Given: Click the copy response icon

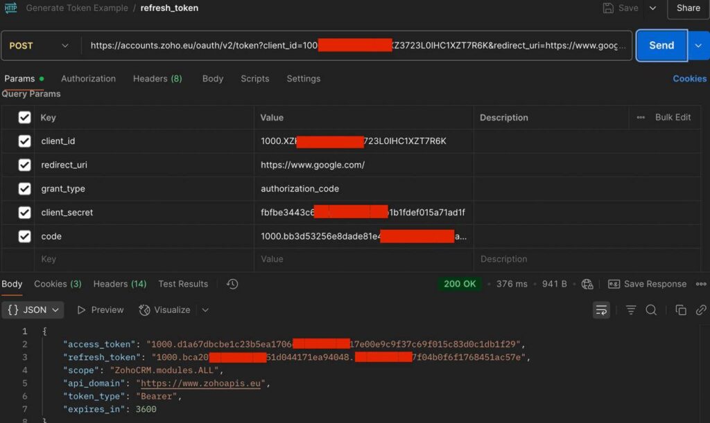Looking at the screenshot, I should click(681, 310).
